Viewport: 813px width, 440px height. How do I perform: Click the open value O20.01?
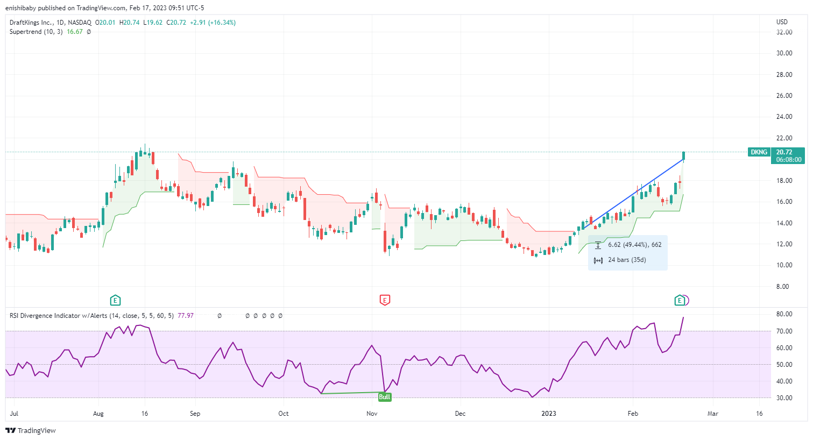[105, 23]
